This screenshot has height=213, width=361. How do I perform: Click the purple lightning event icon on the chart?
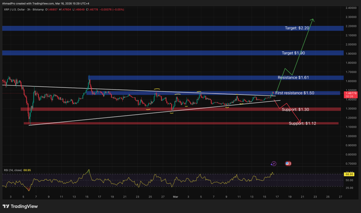[x=274, y=163]
